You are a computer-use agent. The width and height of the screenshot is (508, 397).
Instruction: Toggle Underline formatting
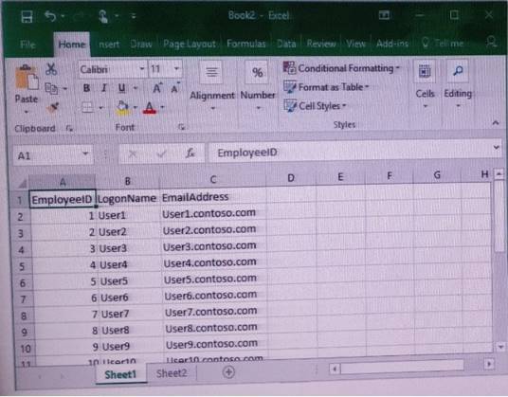point(122,88)
